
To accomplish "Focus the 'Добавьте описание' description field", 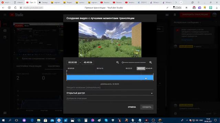I will (x=110, y=98).
